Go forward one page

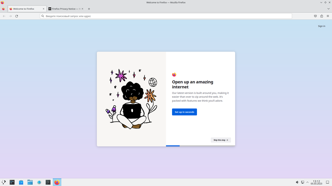click(x=10, y=16)
